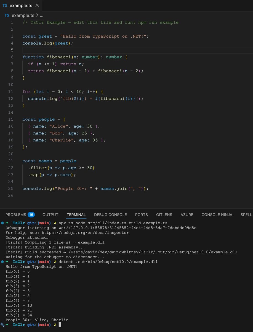Click the "Charlie" string on line 18
Image resolution: width=253 pixels, height=332 pixels.
click(62, 140)
